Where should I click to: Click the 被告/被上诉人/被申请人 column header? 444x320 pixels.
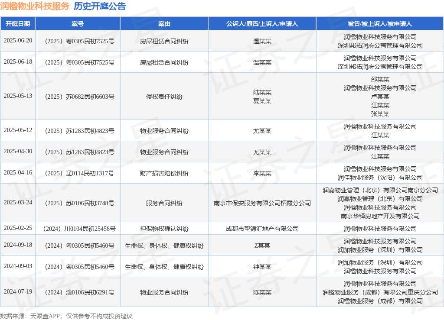380,24
